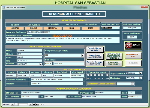Click the record number box in navigation bar
The image size is (150, 108).
(x=23, y=104)
